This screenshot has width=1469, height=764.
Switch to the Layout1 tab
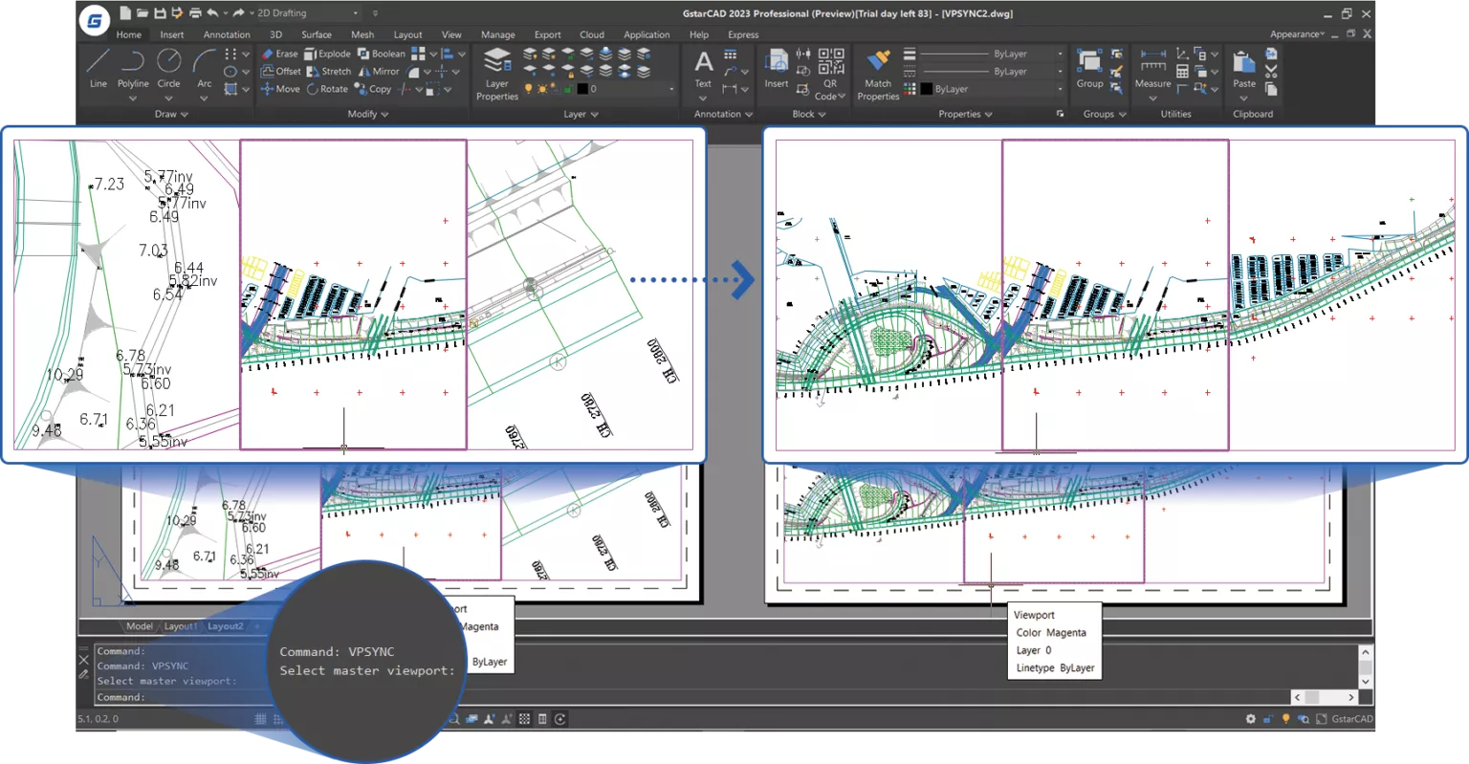(181, 626)
